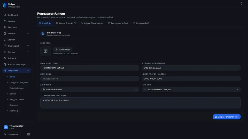This screenshot has width=248, height=139.
Task: Click the owner avatar icon
Action: [x=6, y=127]
